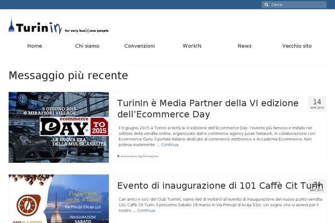Click Continua under the 101 Caffè excerpt
Image resolution: width=335 pixels, height=223 pixels.
[146, 210]
